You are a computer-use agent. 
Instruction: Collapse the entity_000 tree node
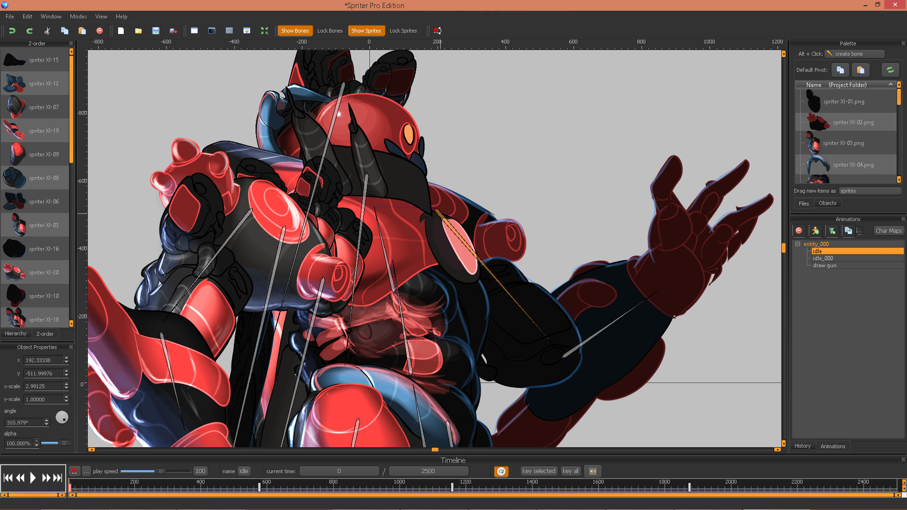798,244
